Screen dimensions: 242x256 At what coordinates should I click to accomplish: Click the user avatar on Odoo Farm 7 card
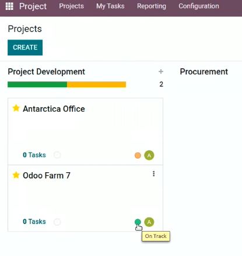[149, 222]
